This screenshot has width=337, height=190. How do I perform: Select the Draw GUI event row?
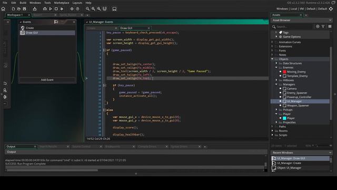47,33
